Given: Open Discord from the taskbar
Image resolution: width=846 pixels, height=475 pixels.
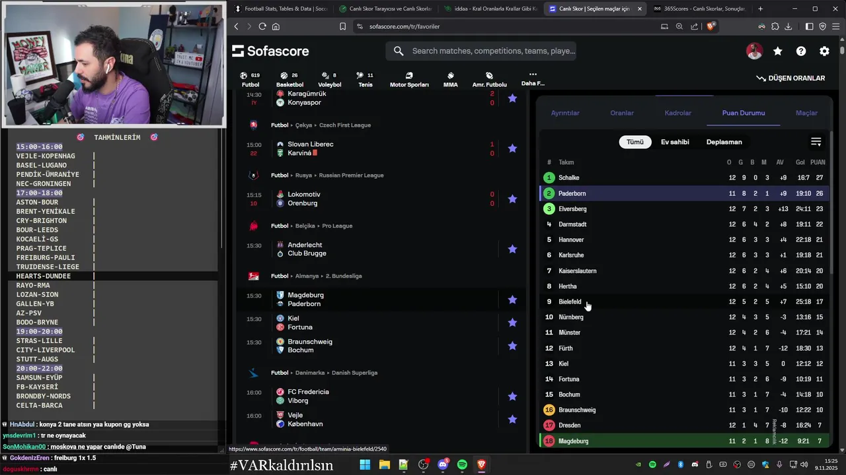Looking at the screenshot, I should click(443, 465).
